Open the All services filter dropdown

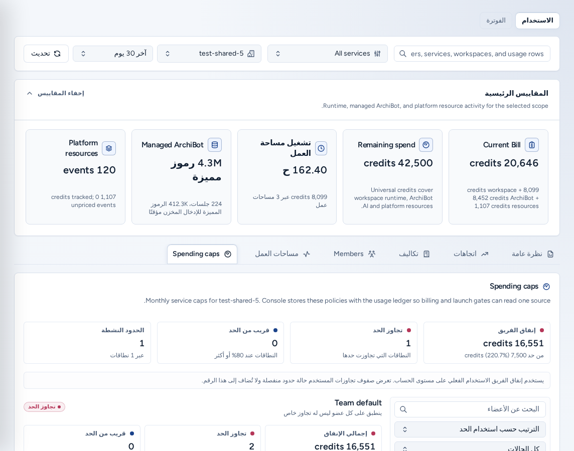pos(327,54)
